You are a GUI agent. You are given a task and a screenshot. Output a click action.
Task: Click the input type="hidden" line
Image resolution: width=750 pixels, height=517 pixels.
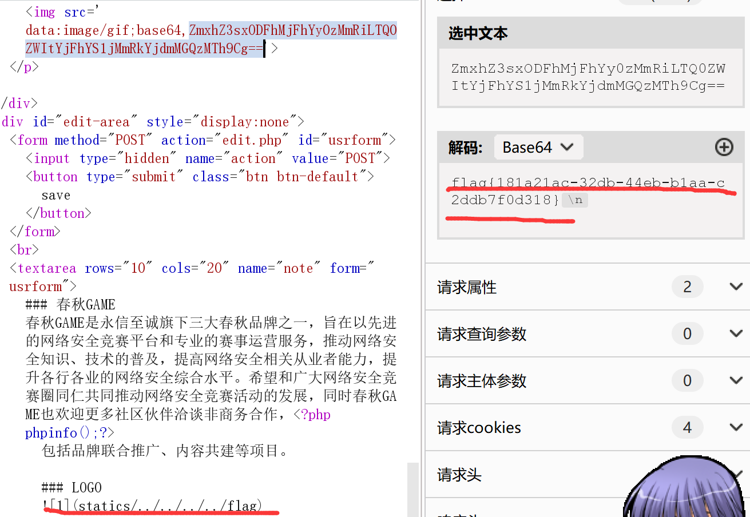pos(208,158)
